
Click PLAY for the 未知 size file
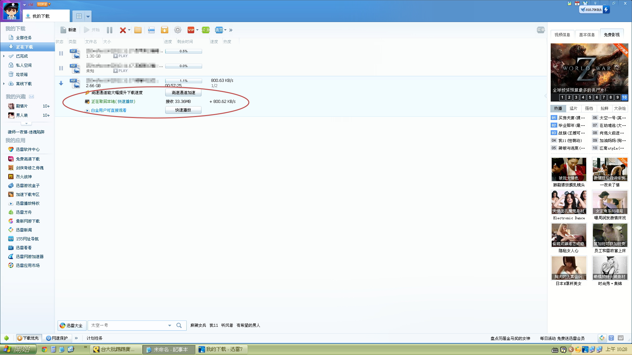(120, 71)
